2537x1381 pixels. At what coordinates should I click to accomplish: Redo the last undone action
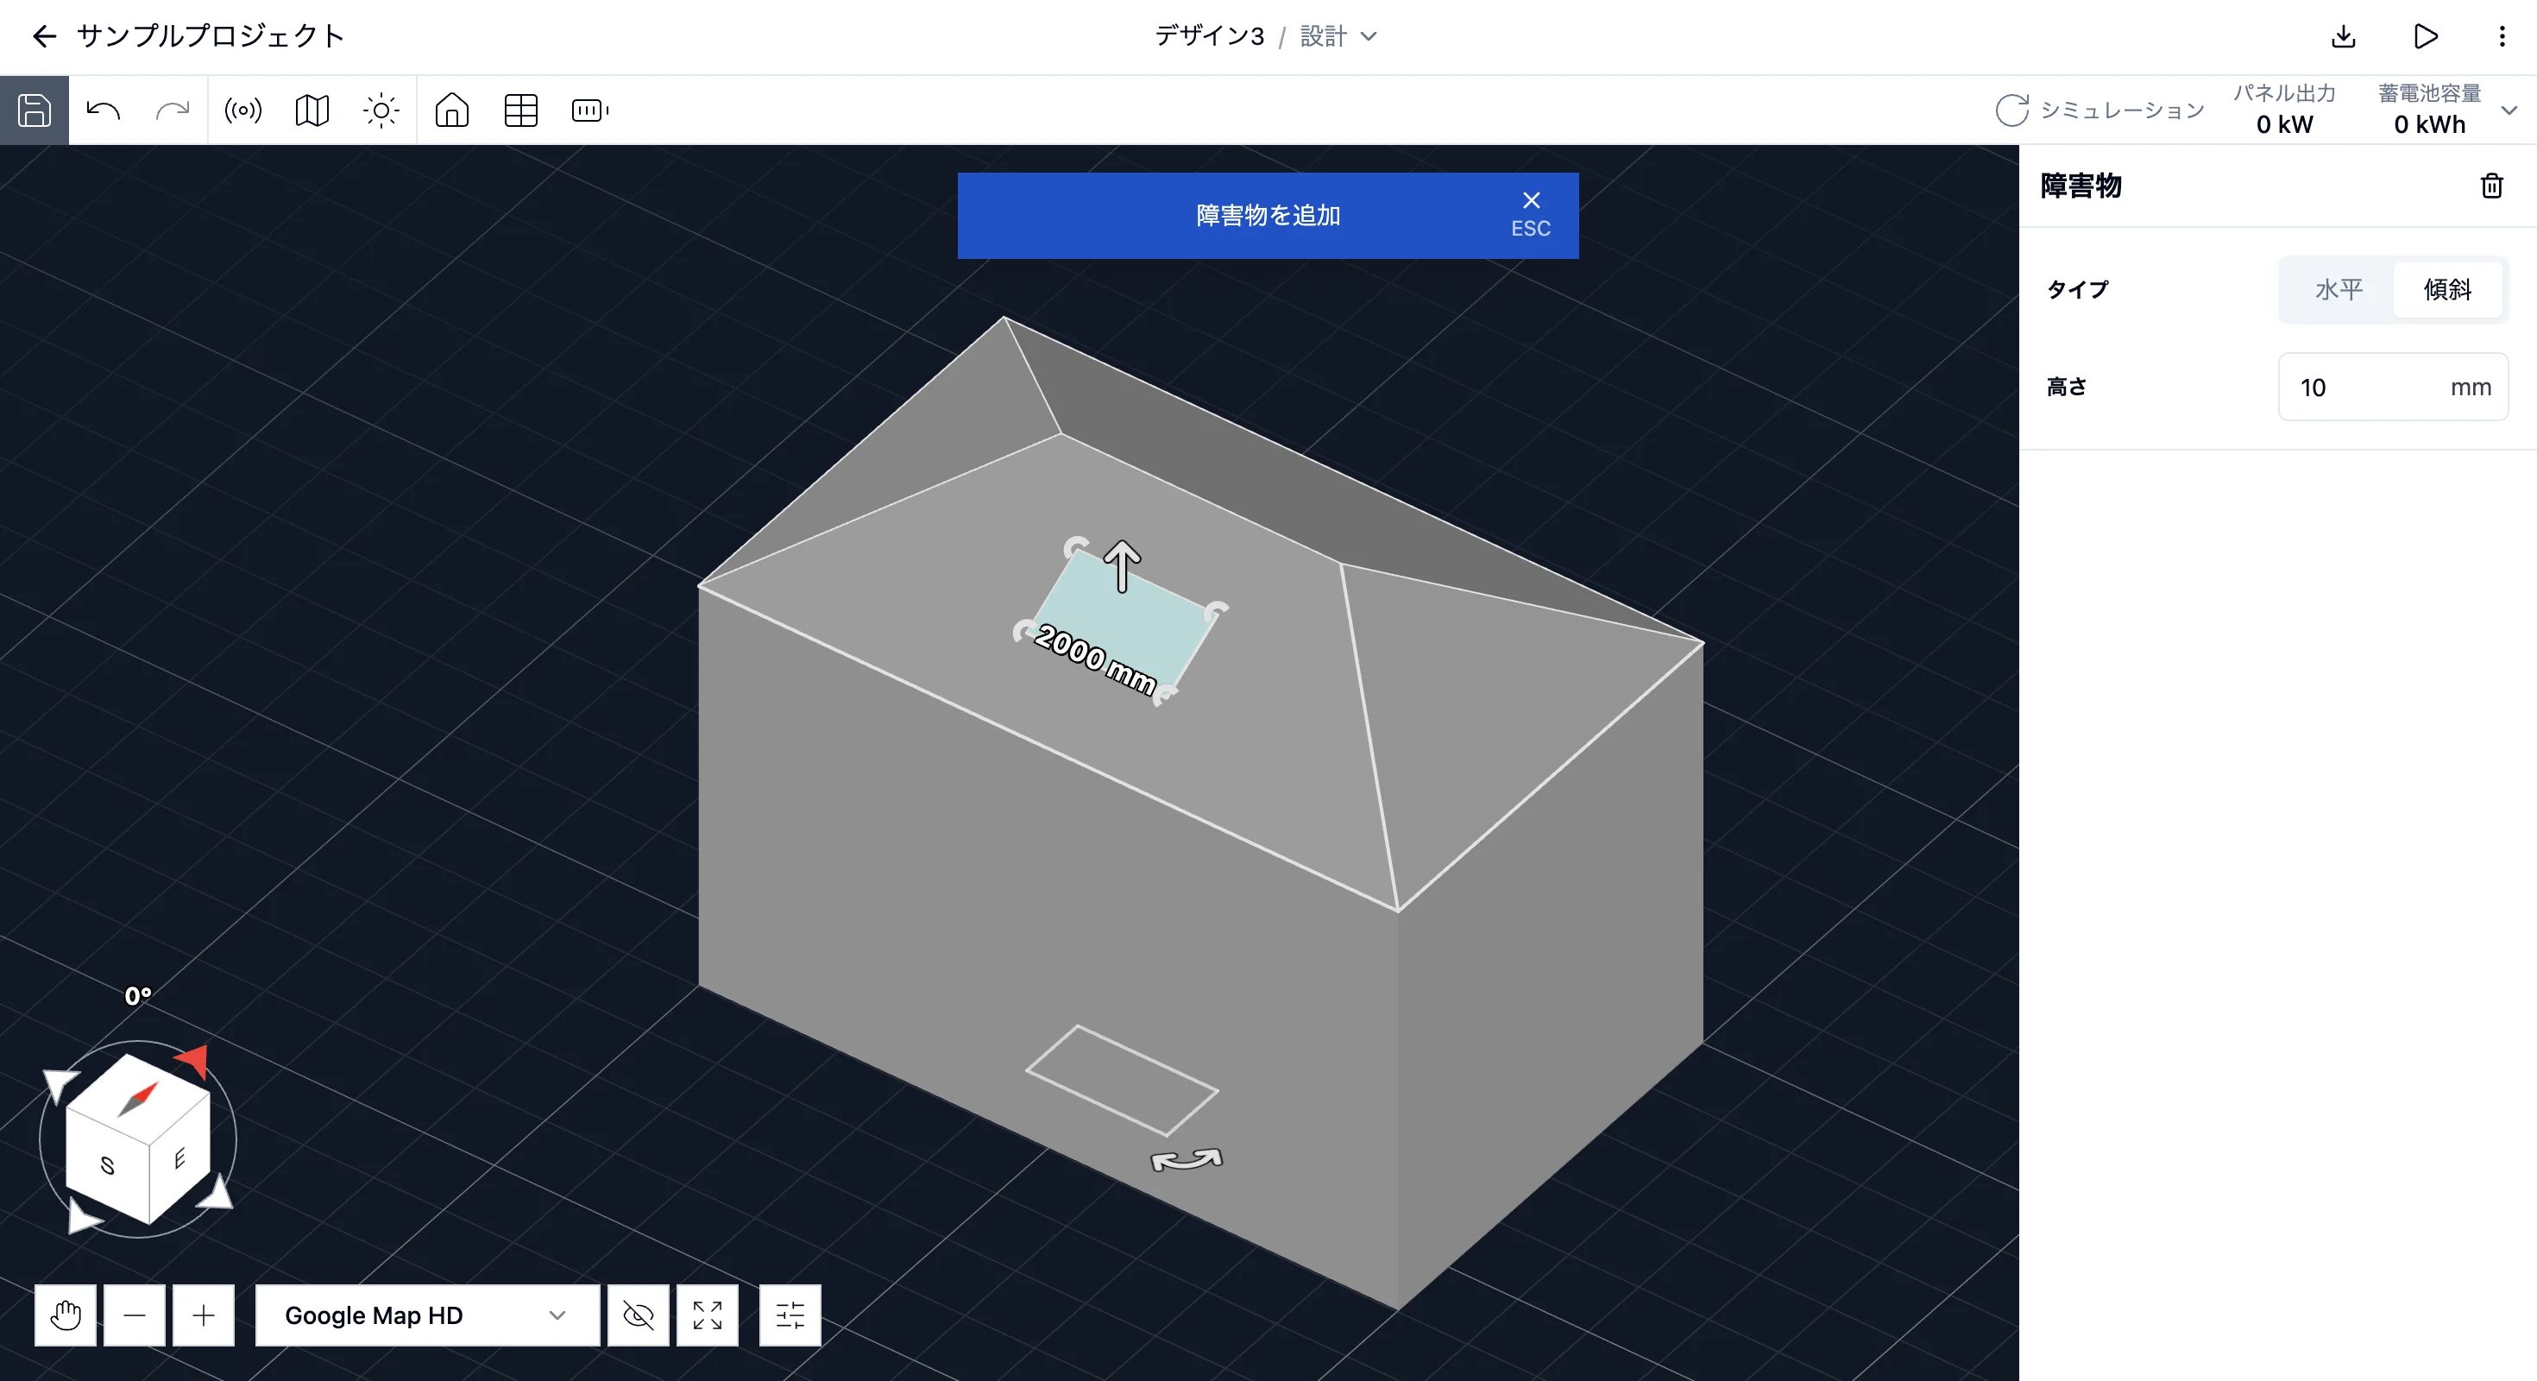(173, 110)
